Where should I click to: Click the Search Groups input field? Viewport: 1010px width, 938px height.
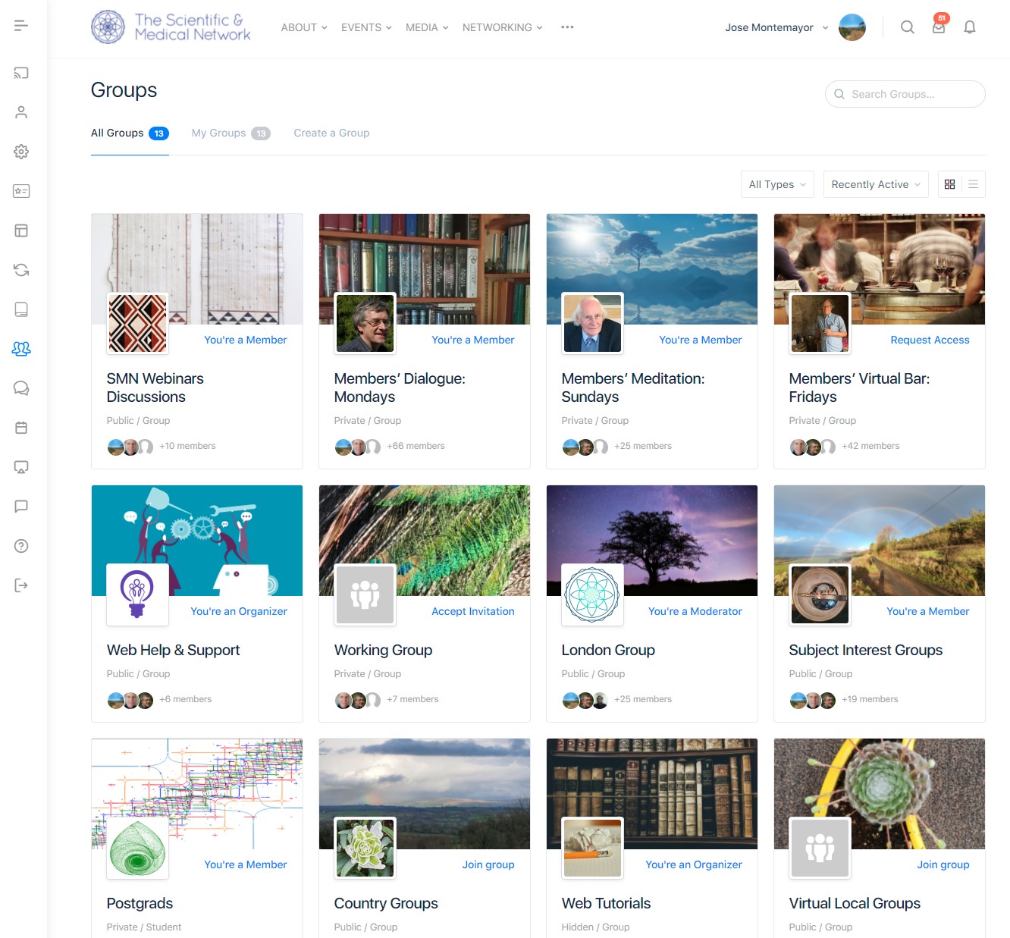click(x=905, y=94)
